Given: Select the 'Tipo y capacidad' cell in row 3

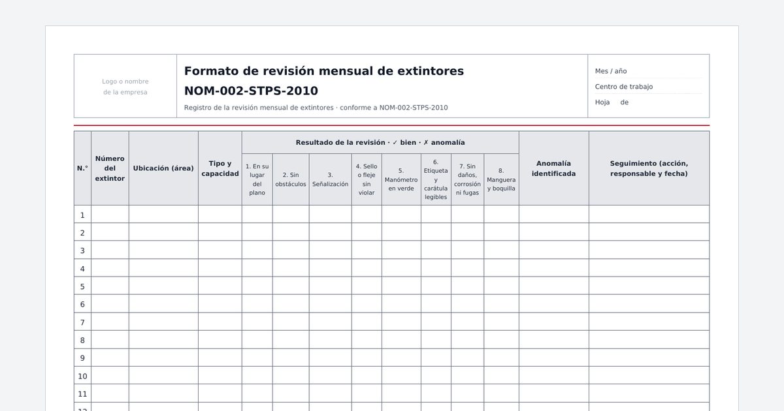Looking at the screenshot, I should click(x=220, y=251).
